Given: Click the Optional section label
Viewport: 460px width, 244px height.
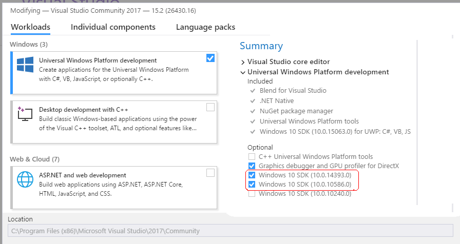Looking at the screenshot, I should [x=260, y=147].
